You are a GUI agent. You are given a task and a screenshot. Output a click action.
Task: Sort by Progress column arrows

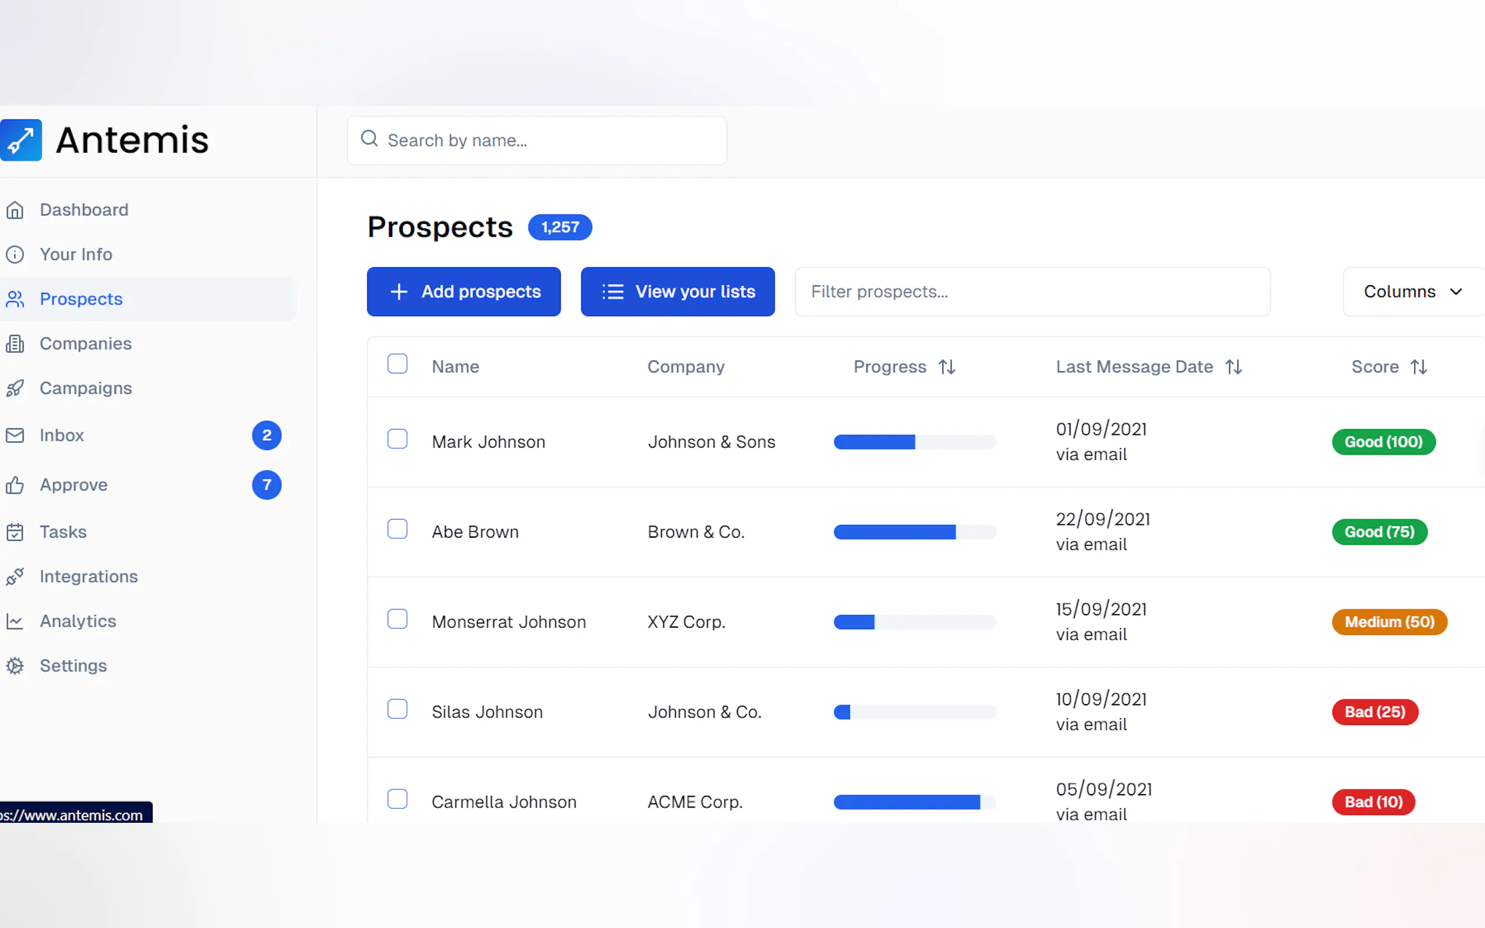[947, 367]
